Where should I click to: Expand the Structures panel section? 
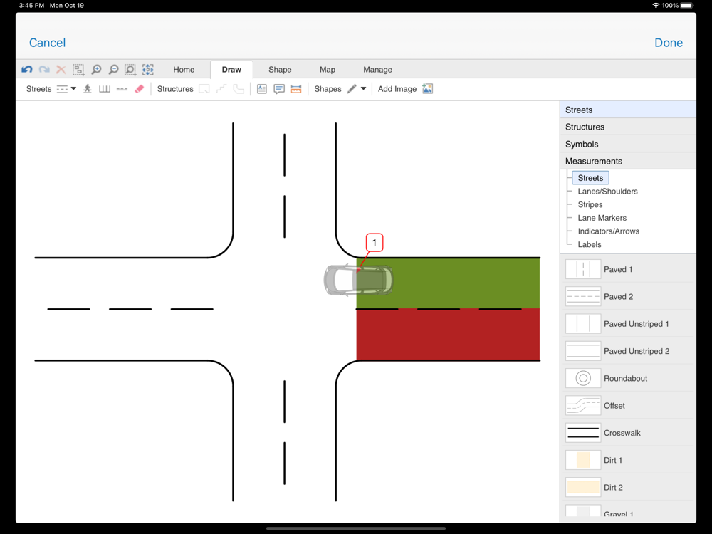pos(628,127)
